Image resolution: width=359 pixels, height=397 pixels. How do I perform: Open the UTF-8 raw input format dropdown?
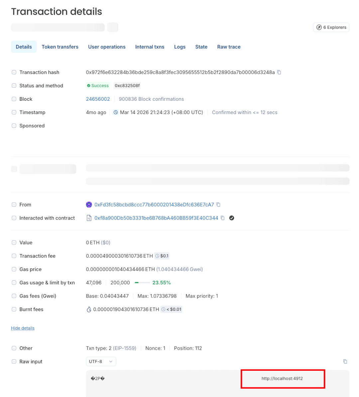coord(101,361)
